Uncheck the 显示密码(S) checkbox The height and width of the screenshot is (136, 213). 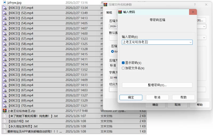[x=123, y=63]
